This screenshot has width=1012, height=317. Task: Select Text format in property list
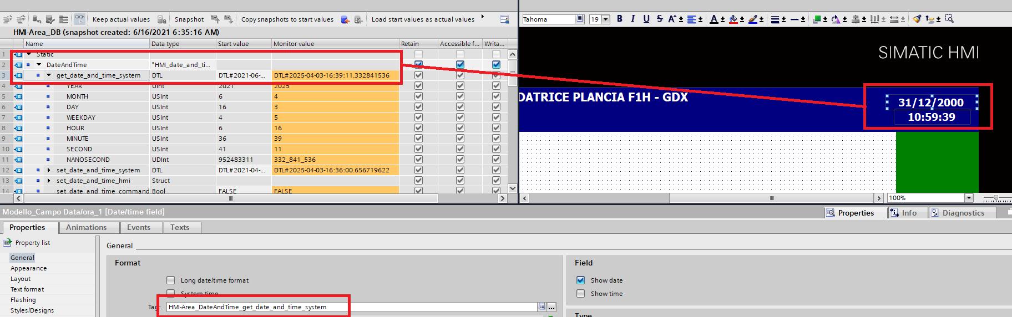27,289
